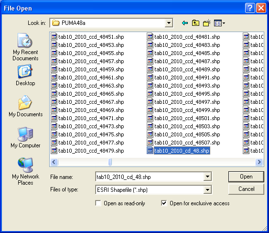This screenshot has width=269, height=233.
Task: Go back to the last folder visited
Action: pyautogui.click(x=185, y=23)
